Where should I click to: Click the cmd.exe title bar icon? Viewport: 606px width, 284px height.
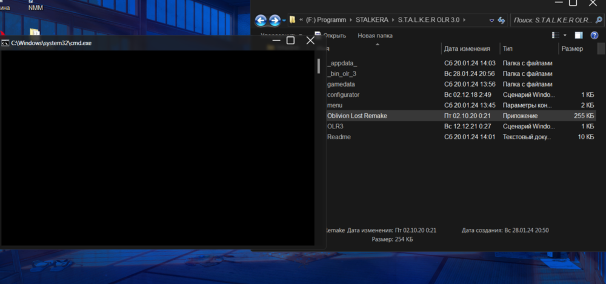pos(5,44)
